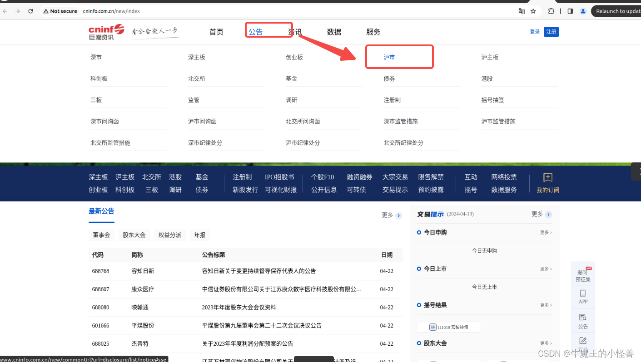Open the 提问预征集 sidebar item
The height and width of the screenshot is (362, 641).
[x=583, y=275]
